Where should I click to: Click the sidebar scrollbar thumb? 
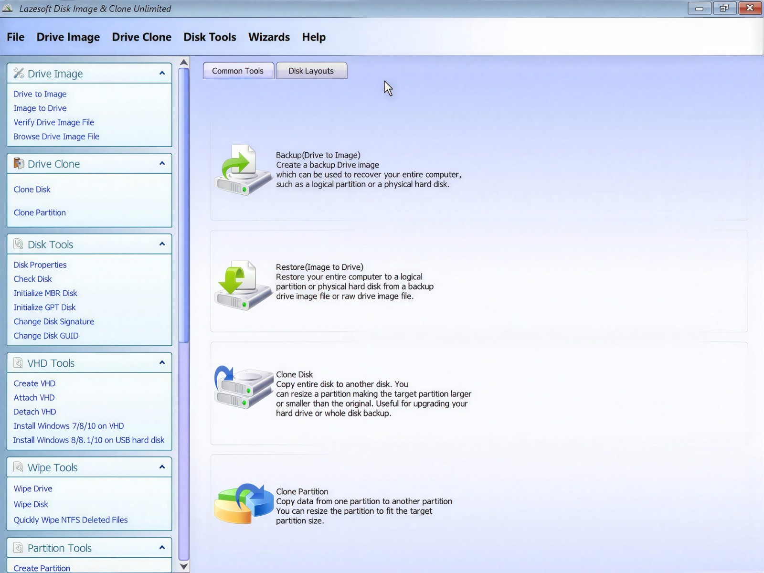point(184,205)
